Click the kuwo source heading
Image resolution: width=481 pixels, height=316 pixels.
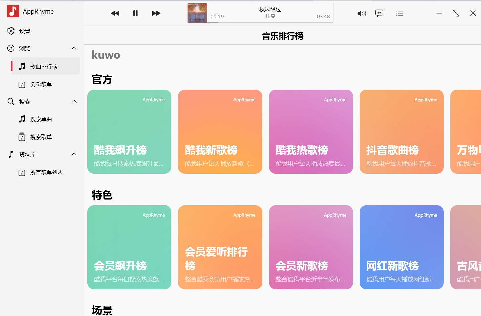(106, 55)
